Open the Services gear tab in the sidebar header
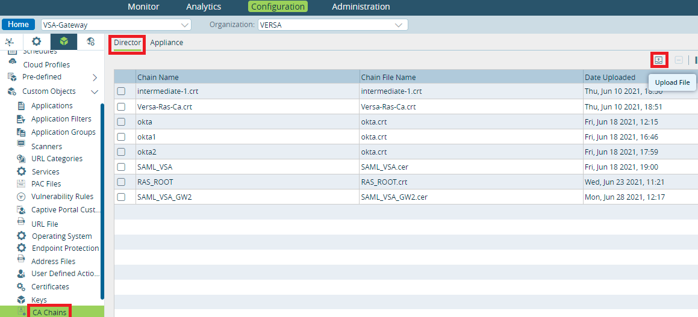 36,42
